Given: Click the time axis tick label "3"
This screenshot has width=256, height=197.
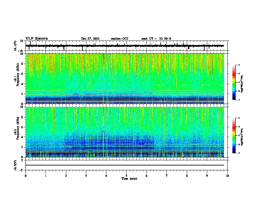Looking at the screenshot, I should tap(86, 176).
